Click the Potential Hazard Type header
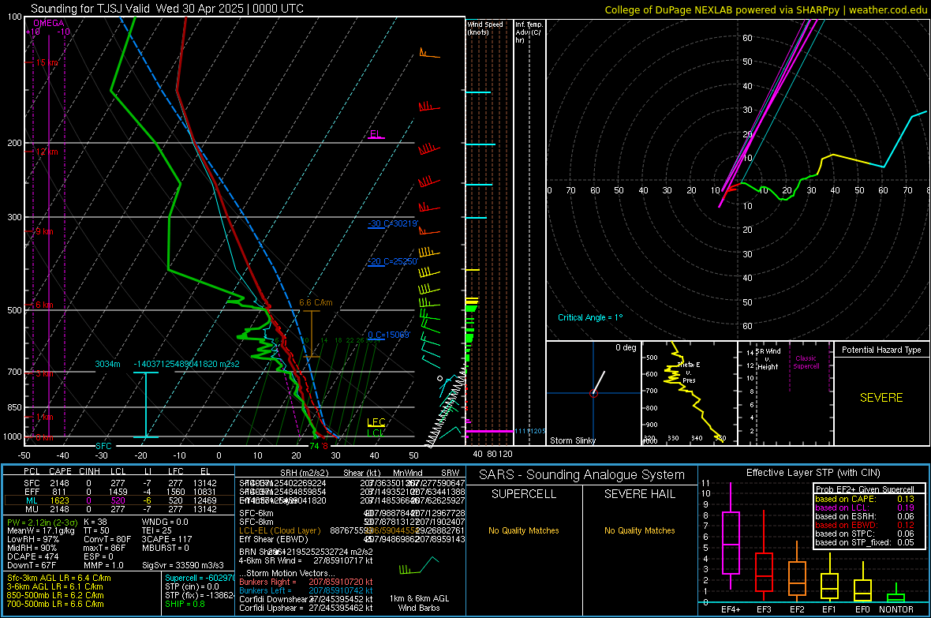This screenshot has height=618, width=931. [x=881, y=350]
